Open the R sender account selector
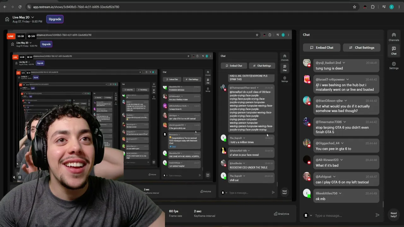This screenshot has height=227, width=404. [308, 216]
